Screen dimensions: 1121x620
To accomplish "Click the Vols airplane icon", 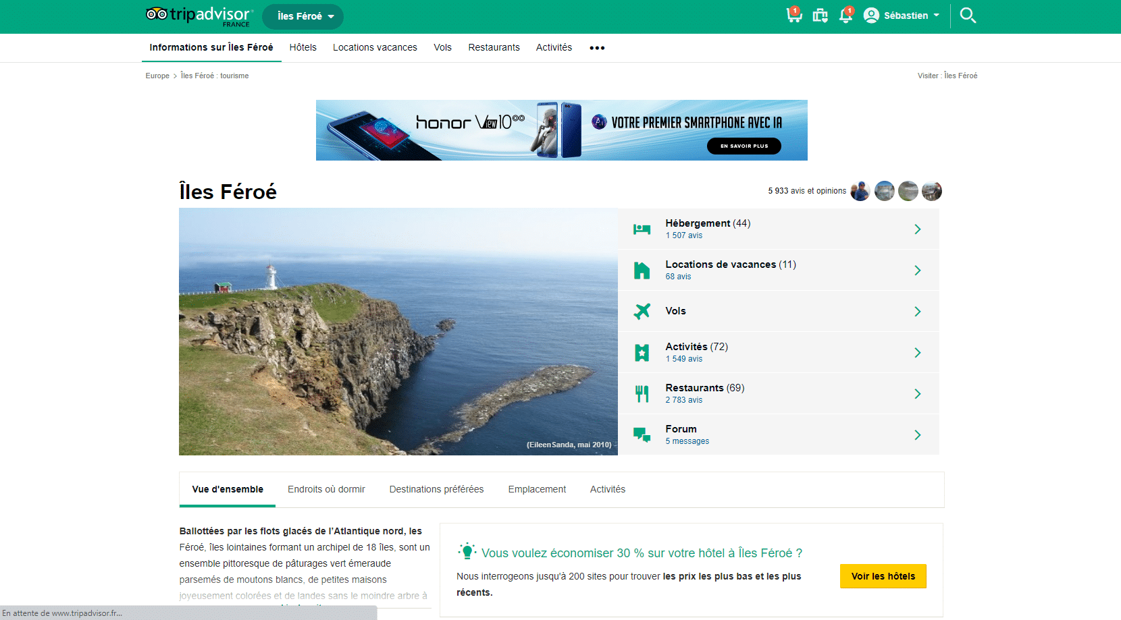I will 642,311.
